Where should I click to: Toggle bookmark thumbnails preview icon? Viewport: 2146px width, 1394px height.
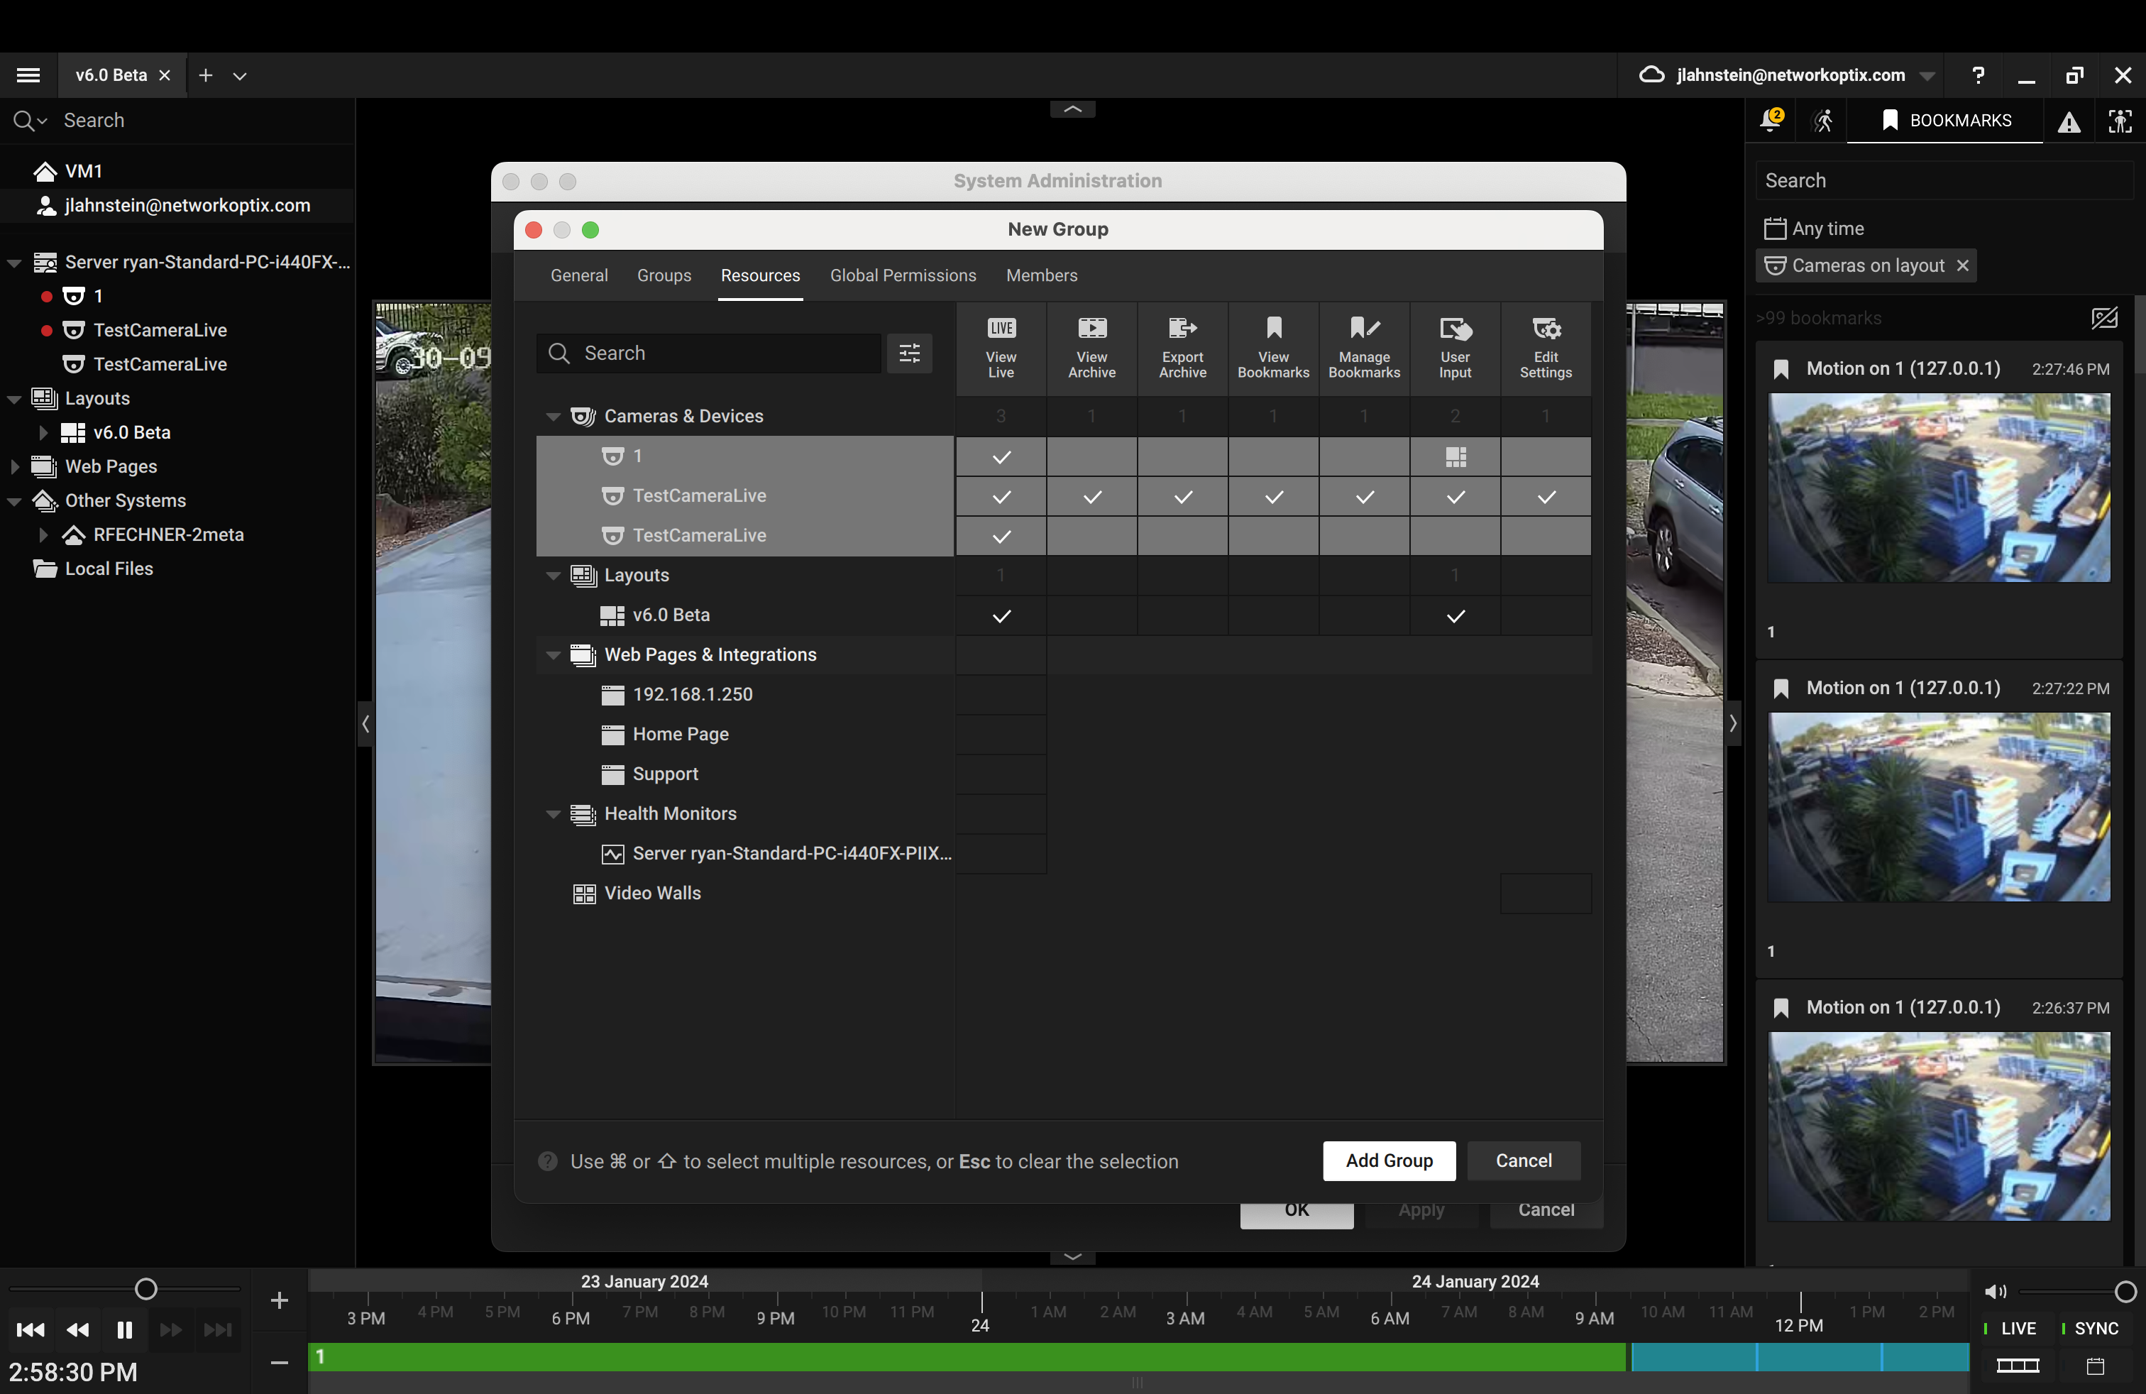2105,317
